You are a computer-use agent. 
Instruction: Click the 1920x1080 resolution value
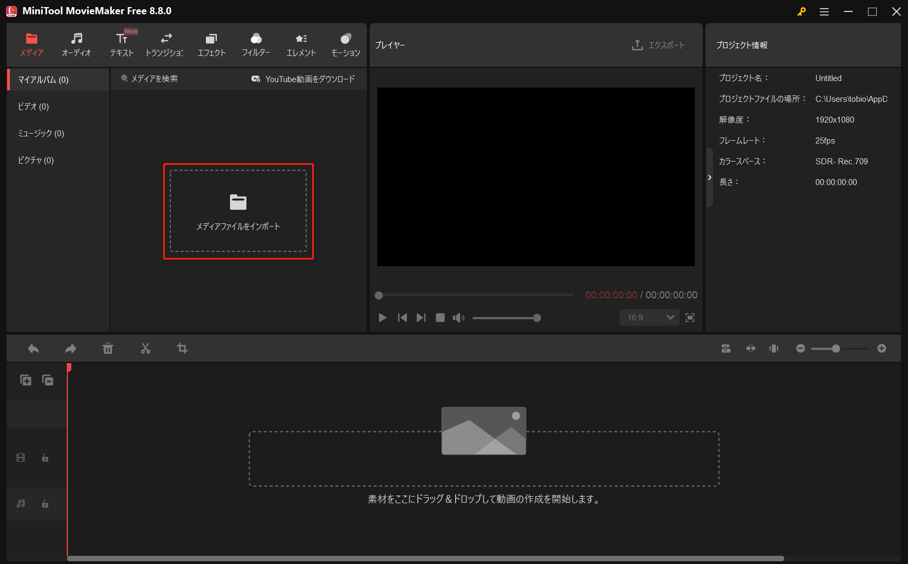click(x=835, y=120)
